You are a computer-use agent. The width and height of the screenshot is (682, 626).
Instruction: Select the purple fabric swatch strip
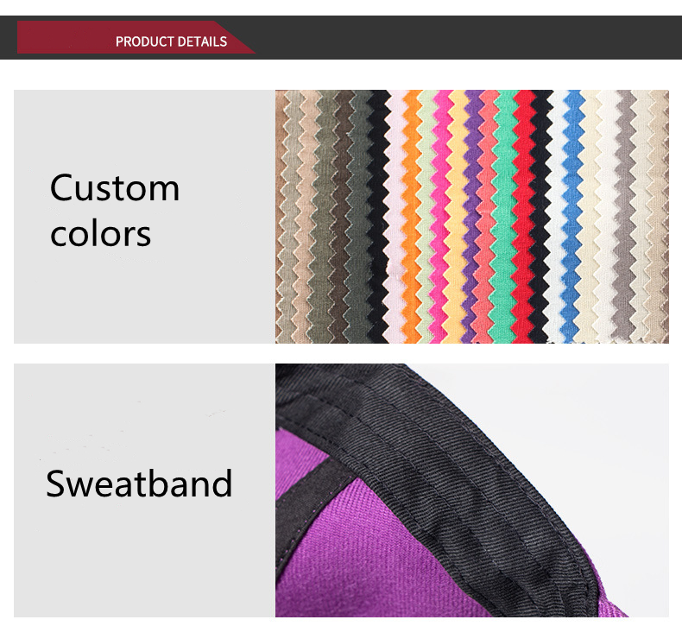point(472,217)
